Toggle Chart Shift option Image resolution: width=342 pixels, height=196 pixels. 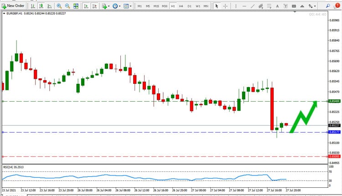click(94, 6)
